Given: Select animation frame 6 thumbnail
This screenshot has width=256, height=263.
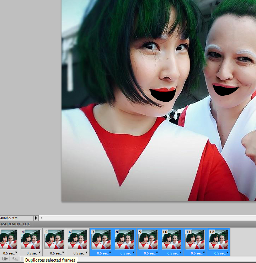Looking at the screenshot, I should [78, 240].
